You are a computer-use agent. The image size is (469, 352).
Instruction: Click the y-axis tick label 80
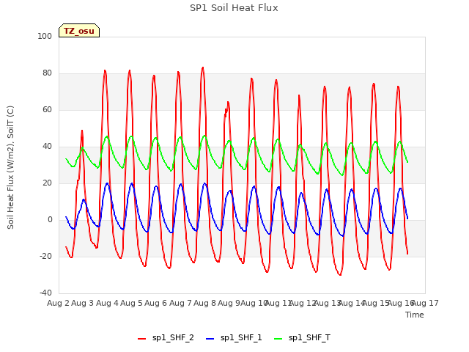(x=47, y=73)
